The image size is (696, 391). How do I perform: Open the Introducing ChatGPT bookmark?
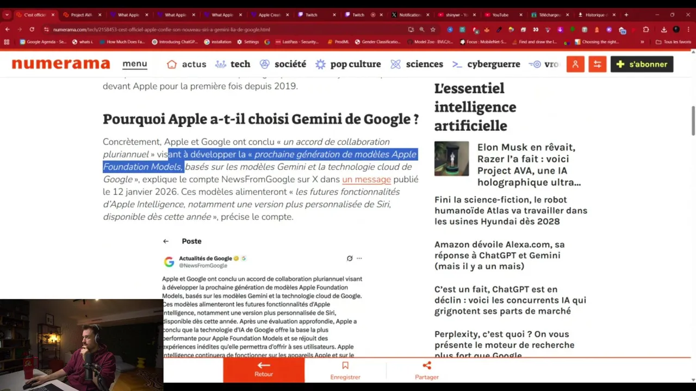[x=175, y=42]
